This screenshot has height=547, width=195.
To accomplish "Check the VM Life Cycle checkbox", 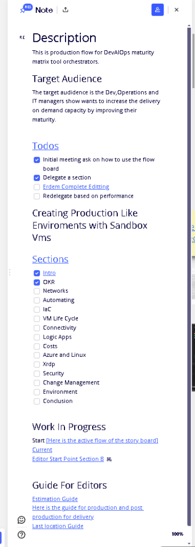I will pyautogui.click(x=37, y=318).
